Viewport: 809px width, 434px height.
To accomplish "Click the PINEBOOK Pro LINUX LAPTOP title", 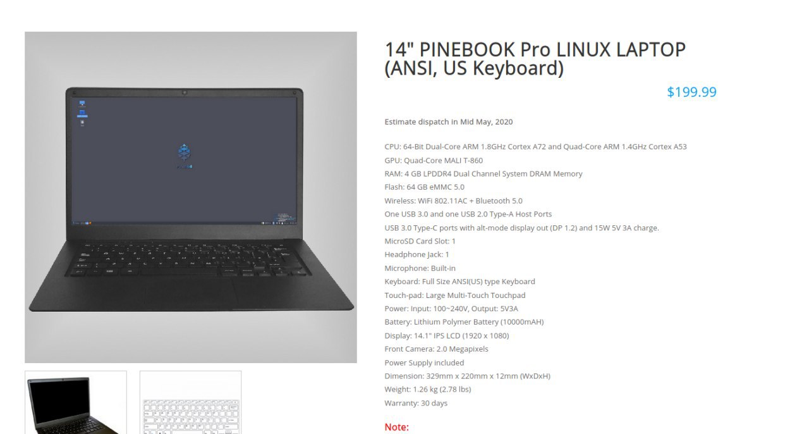I will (x=535, y=59).
